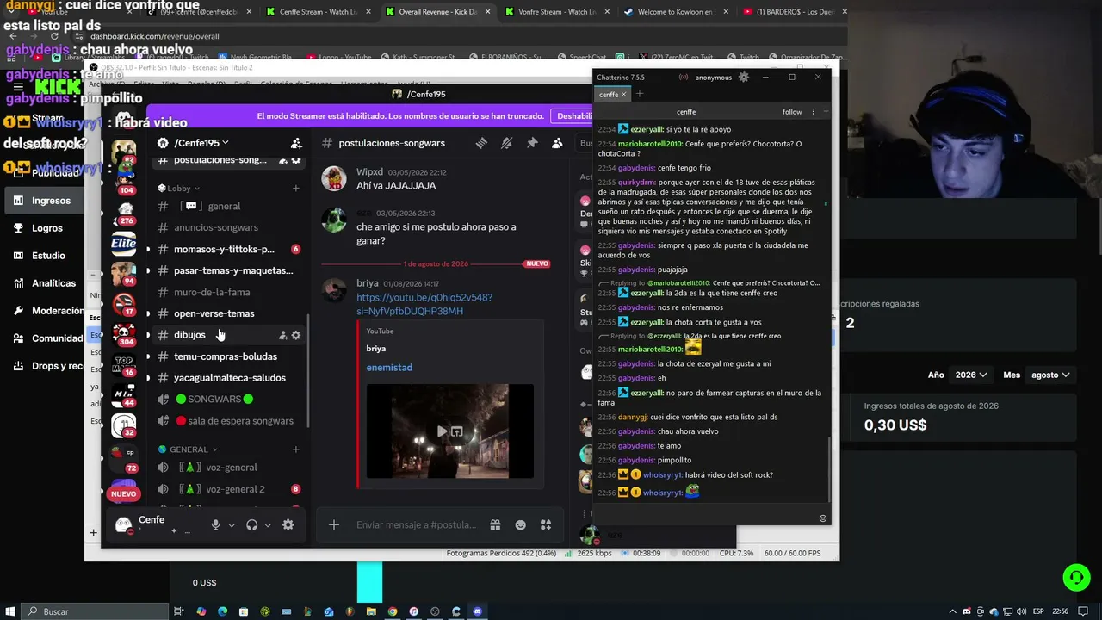This screenshot has width=1102, height=620.
Task: Open the apps icon in message bar
Action: (545, 525)
